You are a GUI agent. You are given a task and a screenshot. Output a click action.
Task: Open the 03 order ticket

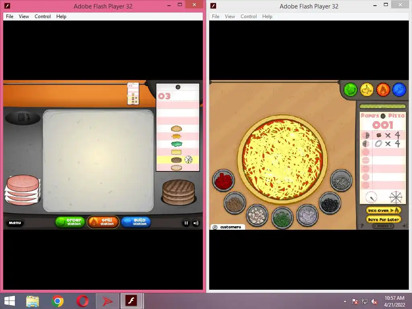click(x=178, y=127)
